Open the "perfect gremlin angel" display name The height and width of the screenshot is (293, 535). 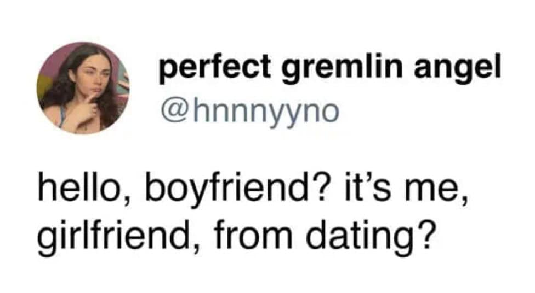tap(330, 68)
